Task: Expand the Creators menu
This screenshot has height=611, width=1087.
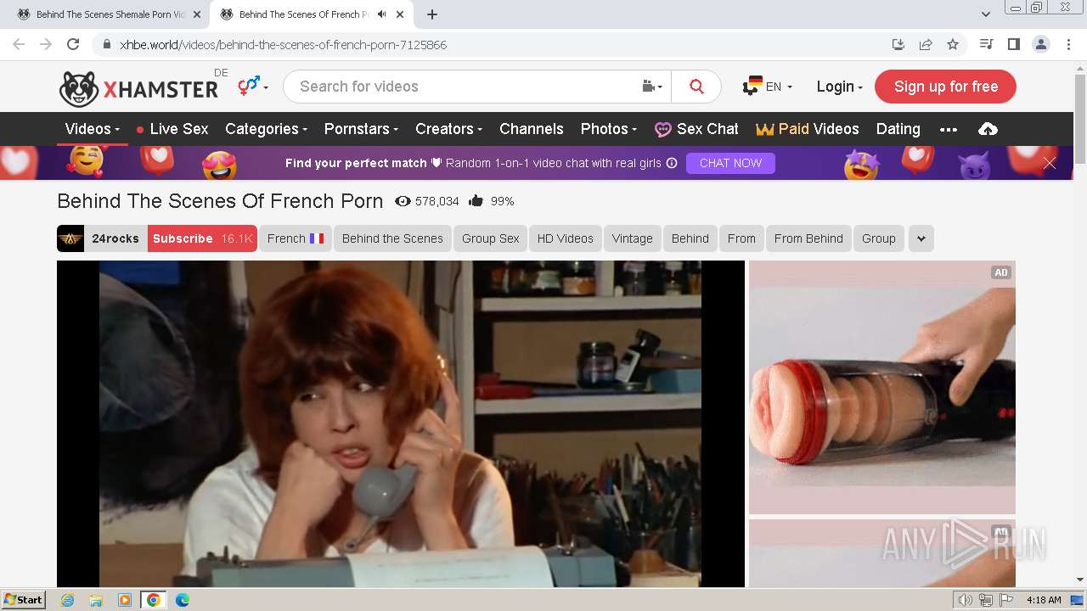Action: coord(448,129)
